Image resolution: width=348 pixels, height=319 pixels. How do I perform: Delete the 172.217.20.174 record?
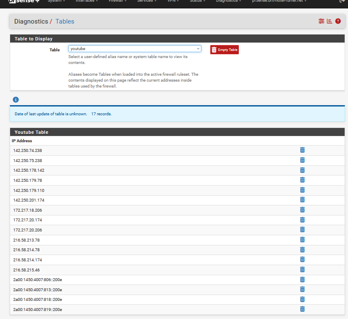tap(302, 220)
